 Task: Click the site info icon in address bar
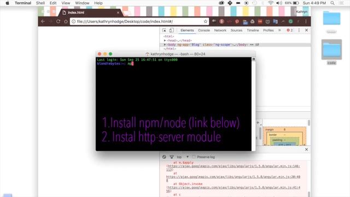point(73,21)
